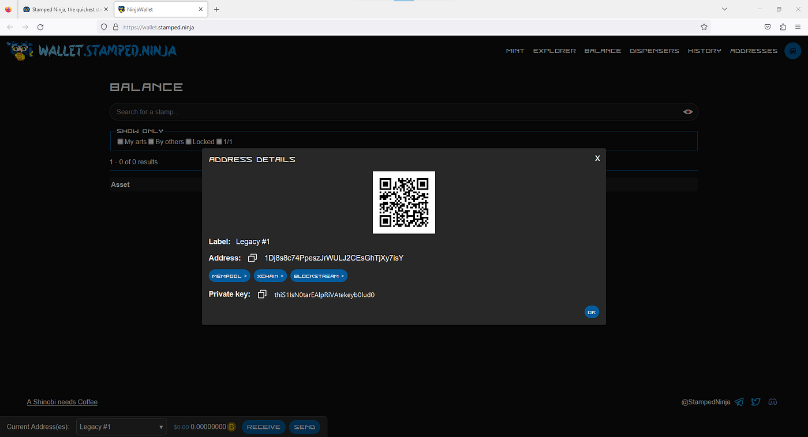The image size is (808, 437).
Task: Open a new browser tab
Action: 216,9
